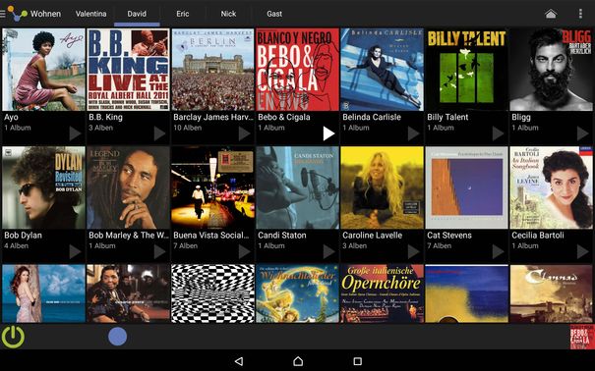Open the Billy Talent cover art
Viewport: 595px width, 371px height.
coord(467,70)
